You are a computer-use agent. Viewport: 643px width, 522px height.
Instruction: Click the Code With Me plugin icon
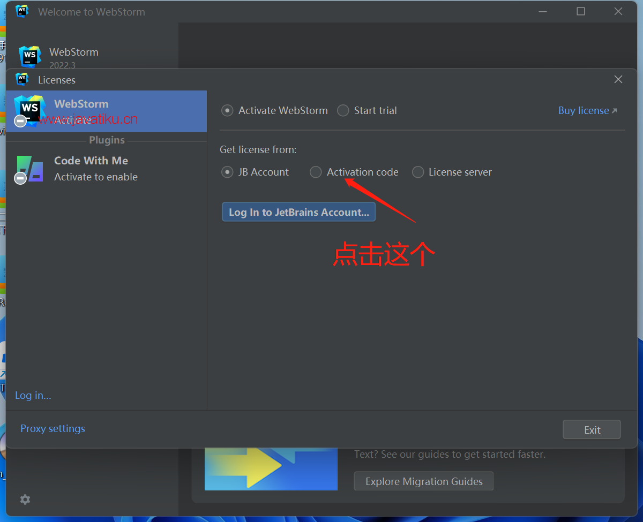tap(29, 169)
